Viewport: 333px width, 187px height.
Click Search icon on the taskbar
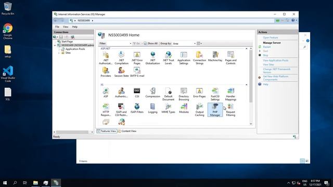pos(15,183)
